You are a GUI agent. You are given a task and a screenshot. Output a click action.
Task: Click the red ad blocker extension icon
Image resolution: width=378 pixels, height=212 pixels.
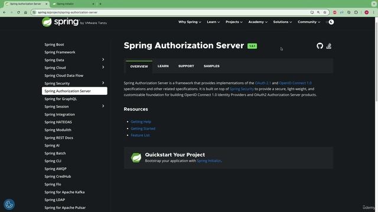[335, 12]
